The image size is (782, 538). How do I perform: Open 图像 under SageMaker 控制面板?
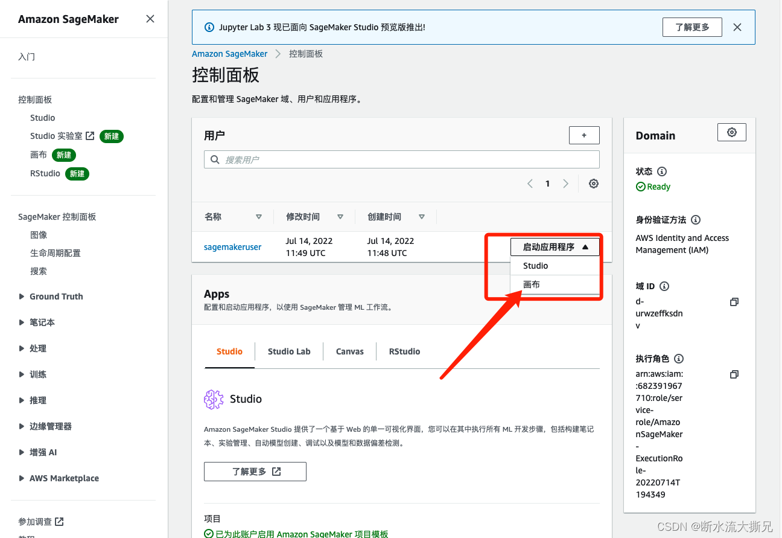click(x=39, y=235)
